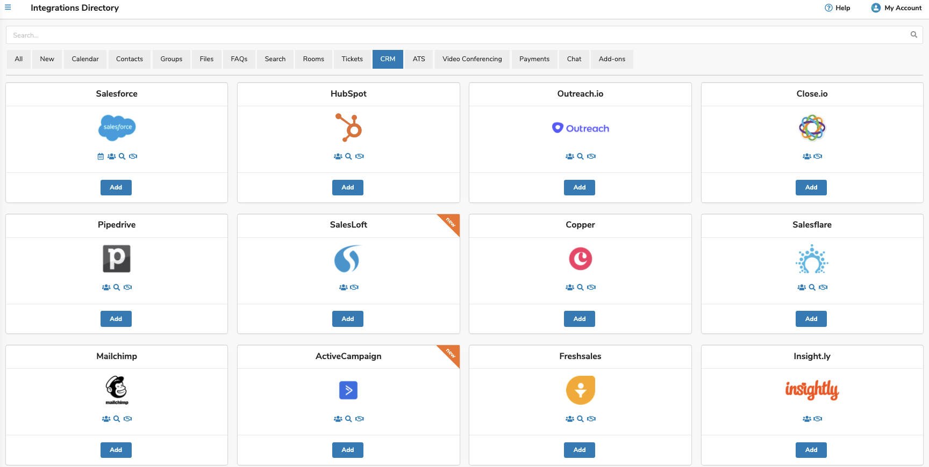This screenshot has height=467, width=929.
Task: Add the Pipedrive integration
Action: tap(116, 319)
